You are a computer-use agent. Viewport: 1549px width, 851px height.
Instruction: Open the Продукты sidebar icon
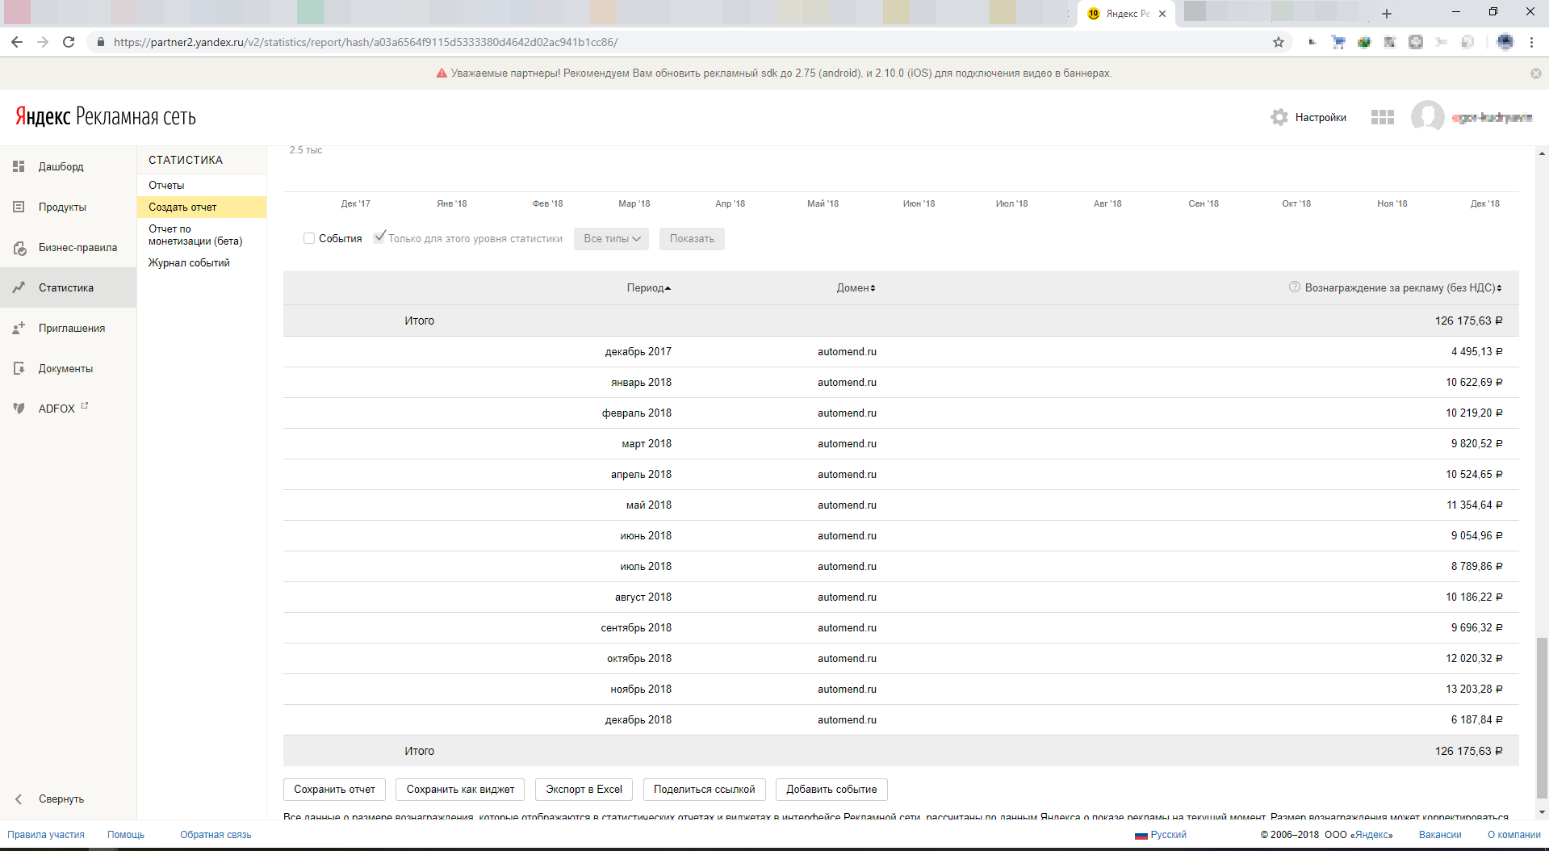click(19, 207)
